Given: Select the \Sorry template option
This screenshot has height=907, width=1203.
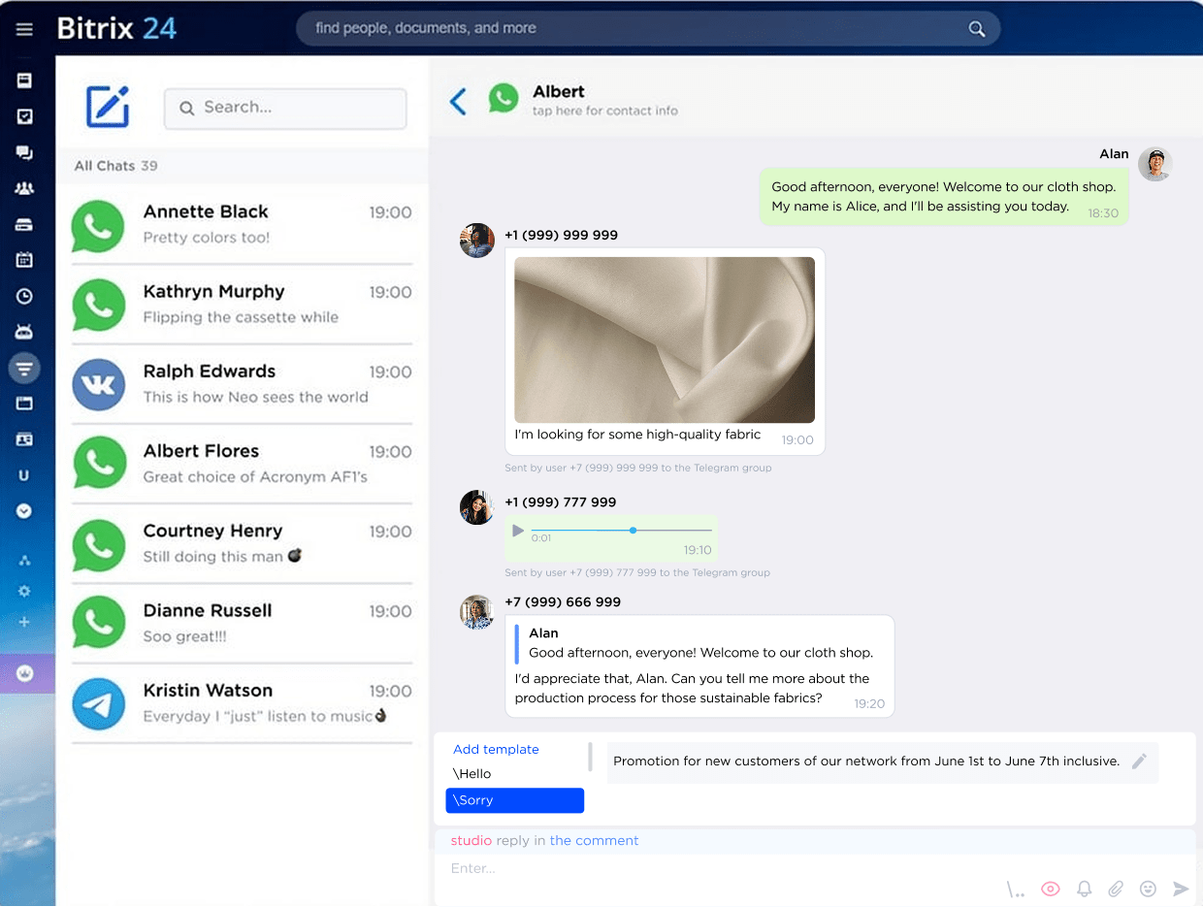Looking at the screenshot, I should pyautogui.click(x=514, y=800).
